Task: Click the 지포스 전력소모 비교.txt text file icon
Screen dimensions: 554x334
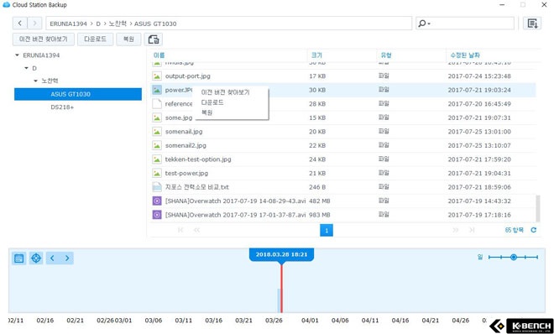Action: pos(157,187)
